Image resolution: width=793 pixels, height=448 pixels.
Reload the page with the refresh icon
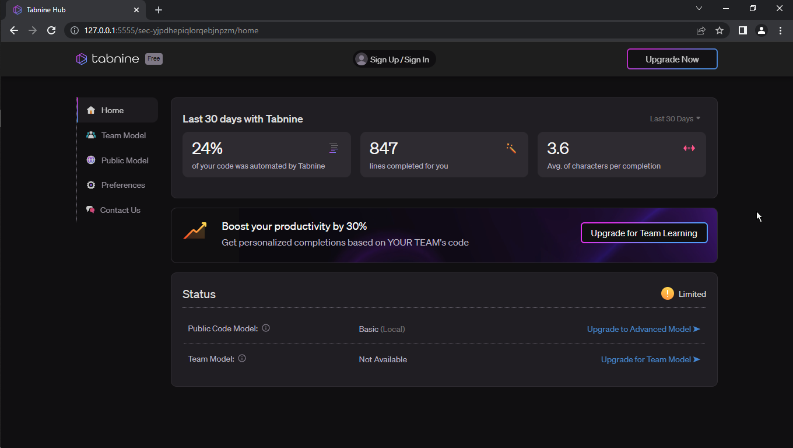pos(51,30)
